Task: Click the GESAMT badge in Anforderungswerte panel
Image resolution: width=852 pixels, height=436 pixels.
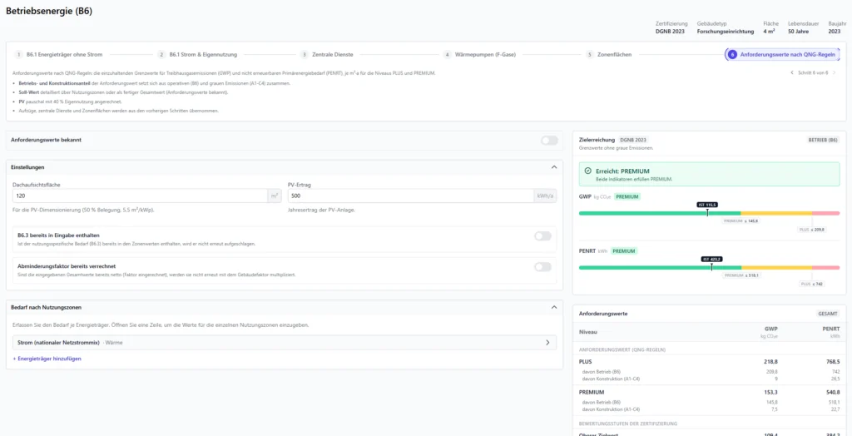Action: pyautogui.click(x=829, y=314)
